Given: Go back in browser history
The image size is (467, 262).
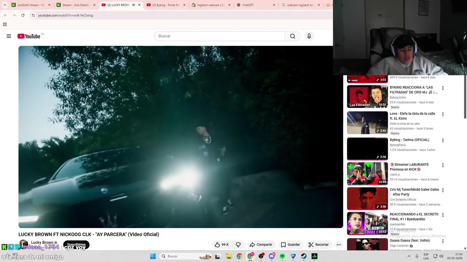Looking at the screenshot, I should pos(5,15).
